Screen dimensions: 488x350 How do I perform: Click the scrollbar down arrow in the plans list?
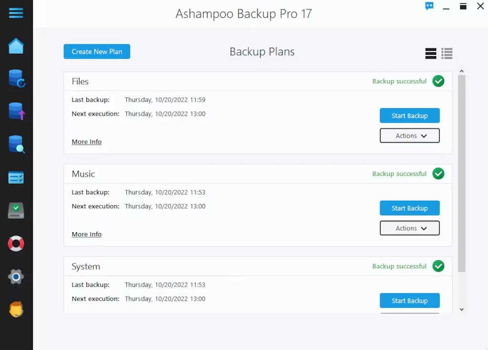pos(461,309)
